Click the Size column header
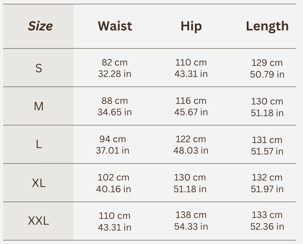The width and height of the screenshot is (303, 244). [40, 26]
